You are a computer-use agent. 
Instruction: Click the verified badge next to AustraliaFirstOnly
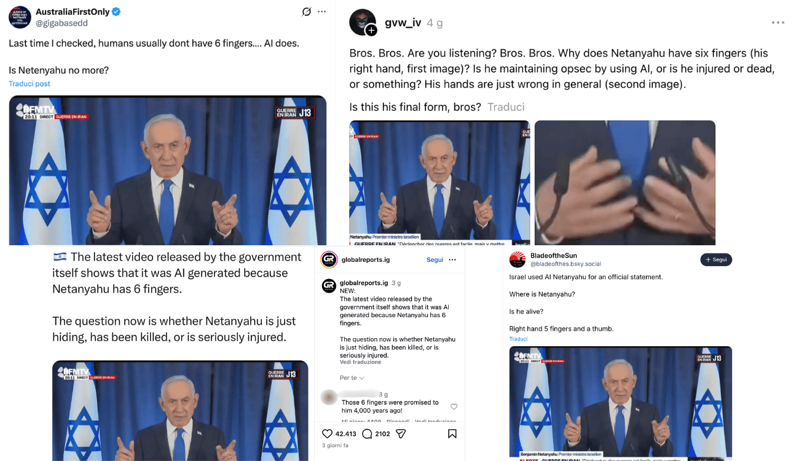(x=116, y=12)
